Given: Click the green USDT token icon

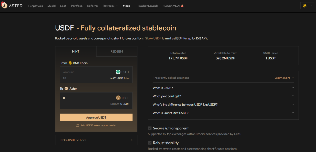Looking at the screenshot, I should pos(118,72).
